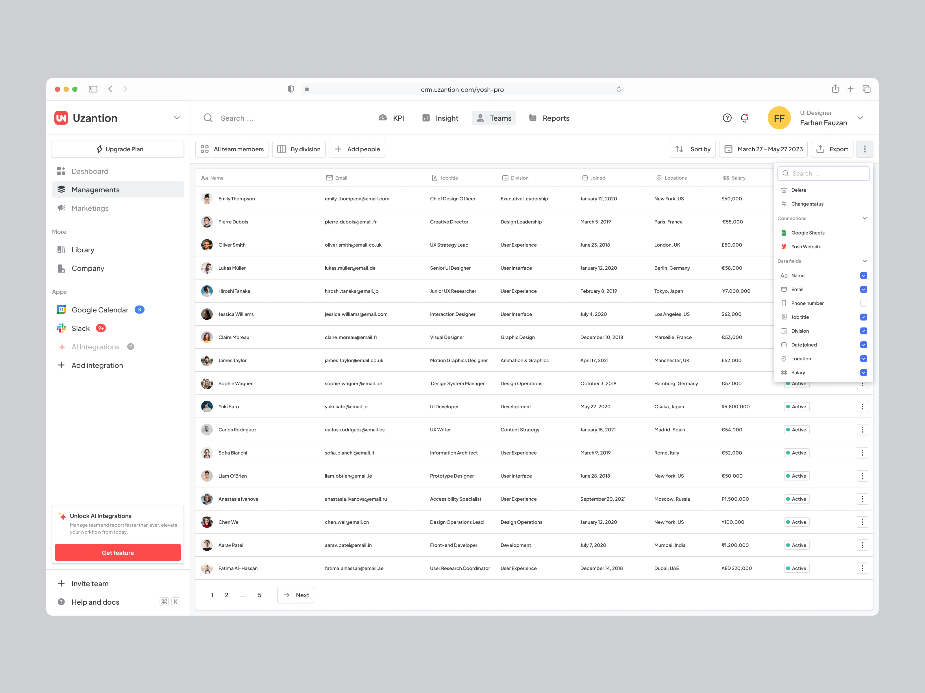Select Change status from the menu

tap(807, 204)
